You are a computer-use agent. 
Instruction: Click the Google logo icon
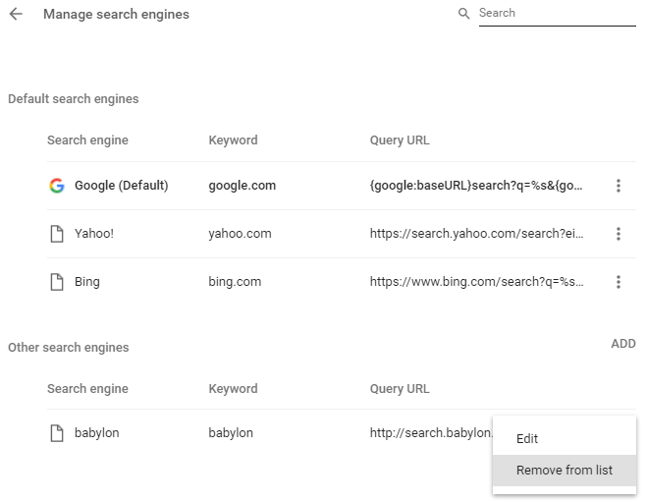pyautogui.click(x=57, y=186)
